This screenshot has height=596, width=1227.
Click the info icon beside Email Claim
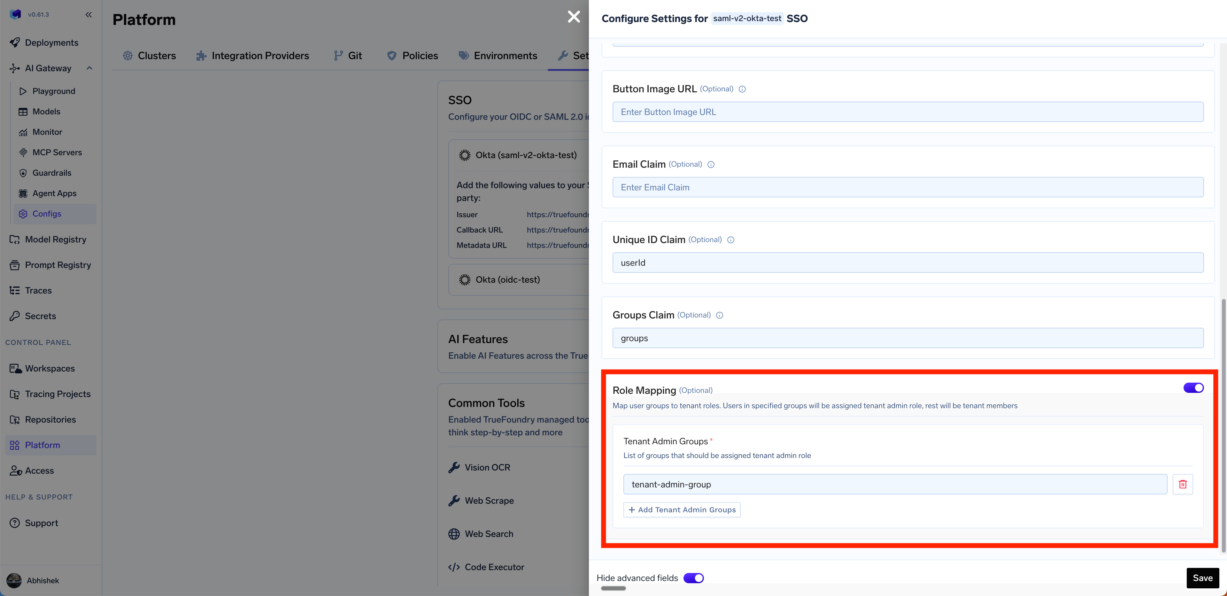(x=711, y=165)
